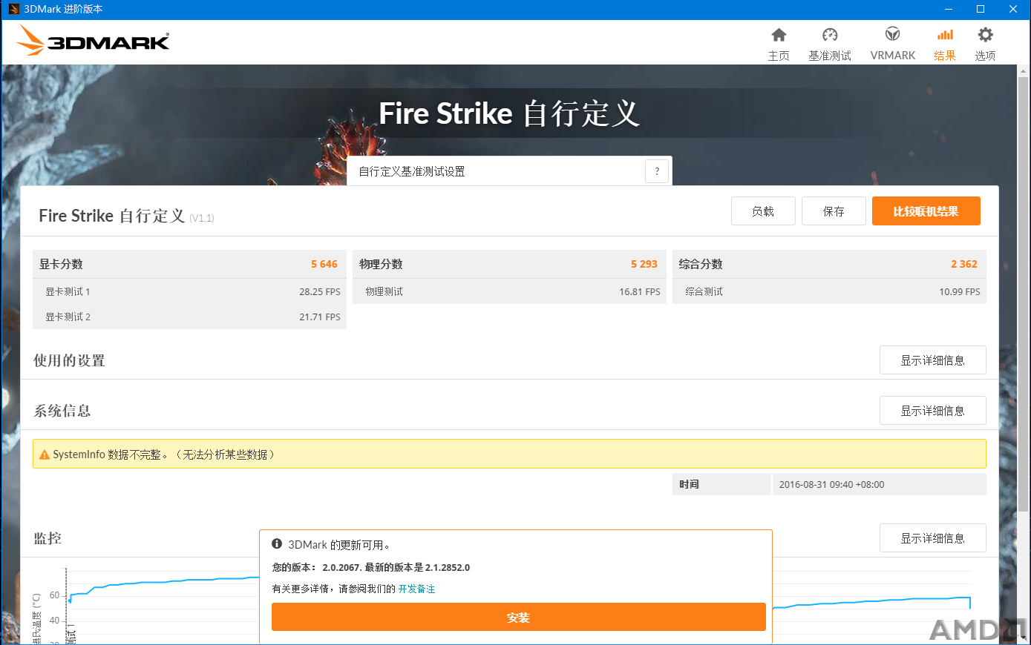The image size is (1031, 645).
Task: Select the 显卡测试 1 28.25 FPS row
Action: point(189,291)
